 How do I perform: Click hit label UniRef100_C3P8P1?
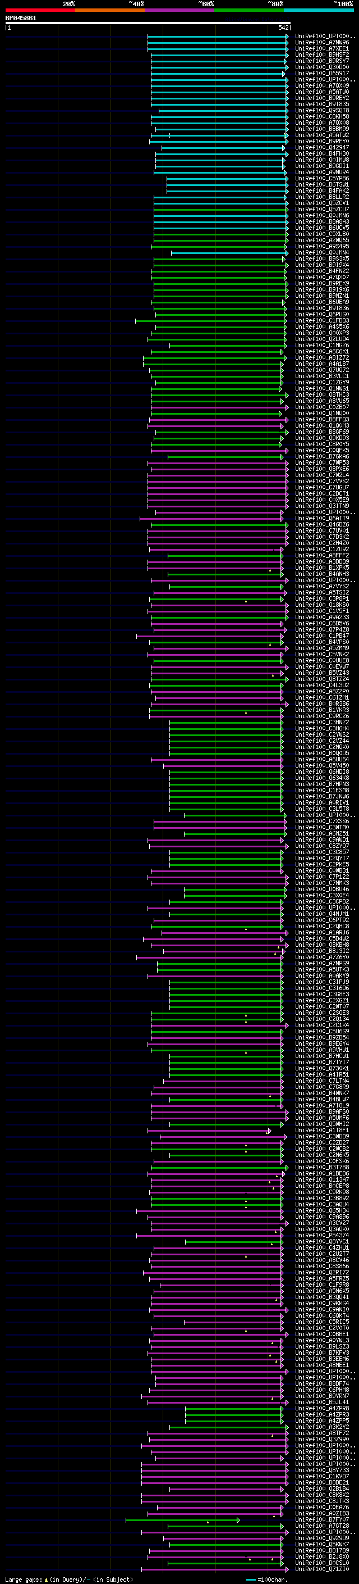pos(322,599)
